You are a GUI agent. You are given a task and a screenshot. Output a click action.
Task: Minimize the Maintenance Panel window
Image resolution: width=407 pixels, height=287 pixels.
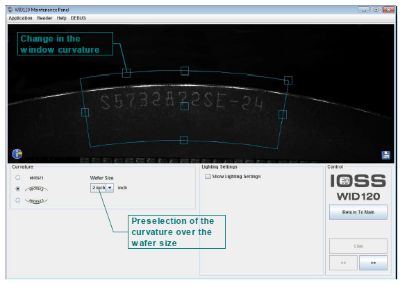(363, 10)
